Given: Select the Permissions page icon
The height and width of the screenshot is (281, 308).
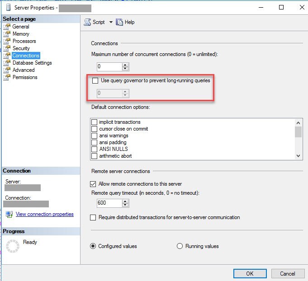Looking at the screenshot, I should point(7,77).
